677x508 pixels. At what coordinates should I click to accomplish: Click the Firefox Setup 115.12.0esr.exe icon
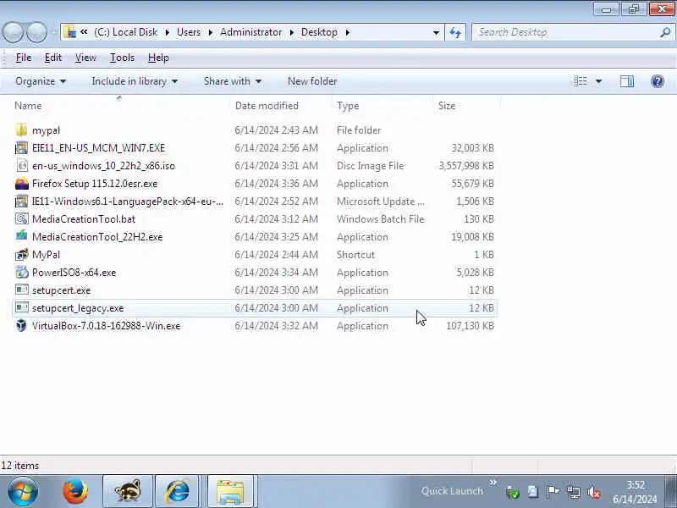point(21,184)
